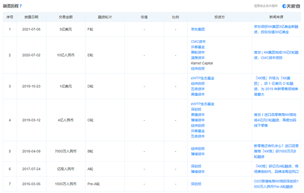Open 五岳资本 investor link in D轮 row
Viewport: 304px width, 193px height.
coord(198,89)
